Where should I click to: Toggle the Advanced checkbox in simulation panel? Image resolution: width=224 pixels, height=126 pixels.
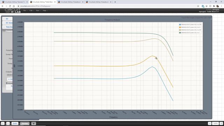[x=7, y=83]
